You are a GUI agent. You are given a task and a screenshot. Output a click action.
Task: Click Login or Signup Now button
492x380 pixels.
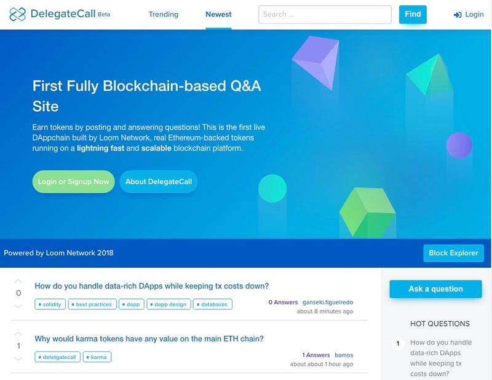click(x=73, y=182)
